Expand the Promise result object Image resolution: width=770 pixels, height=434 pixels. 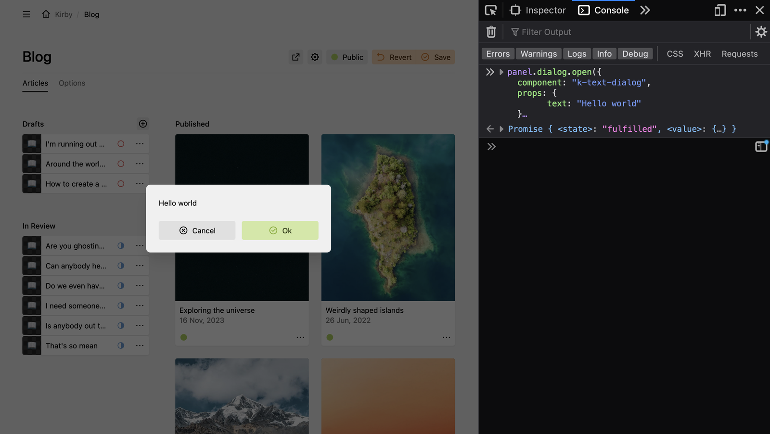pyautogui.click(x=501, y=129)
